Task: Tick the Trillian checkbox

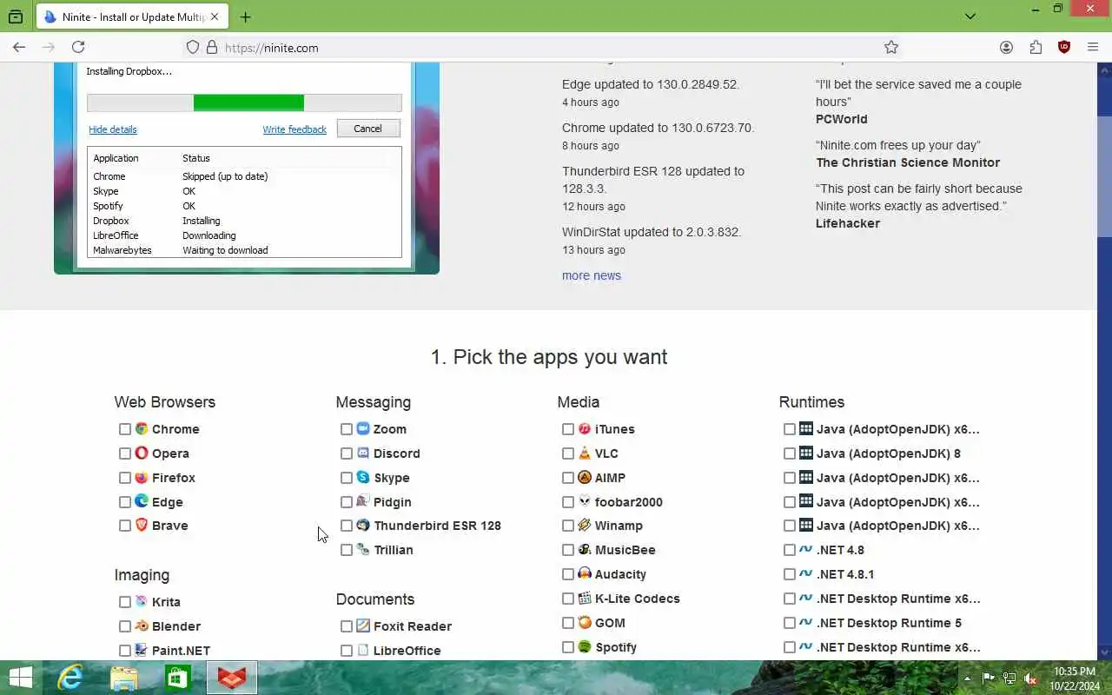Action: point(347,550)
